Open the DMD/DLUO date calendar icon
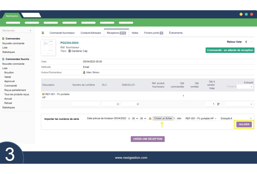The height and width of the screenshot is (174, 257). 138,104
